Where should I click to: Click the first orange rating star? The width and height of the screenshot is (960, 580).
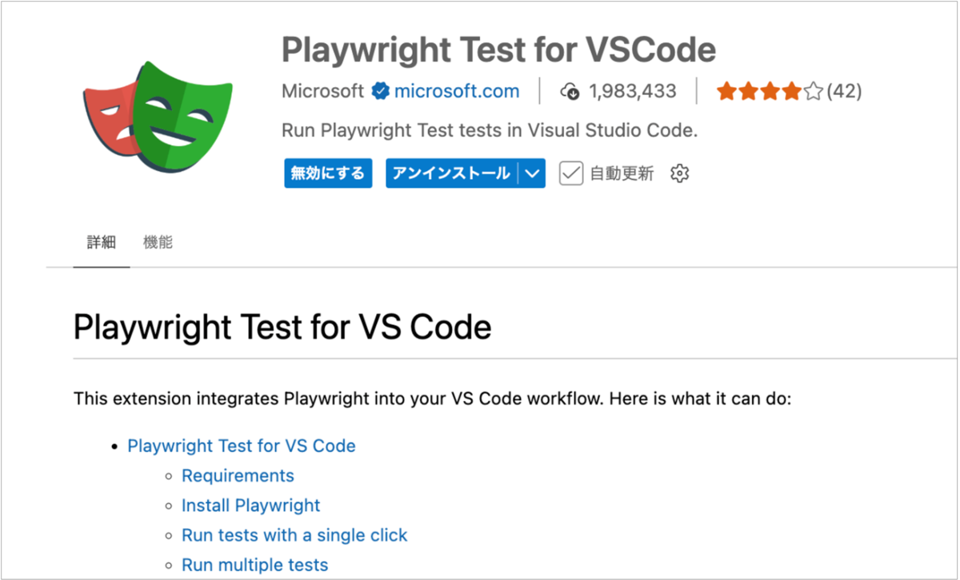click(726, 91)
